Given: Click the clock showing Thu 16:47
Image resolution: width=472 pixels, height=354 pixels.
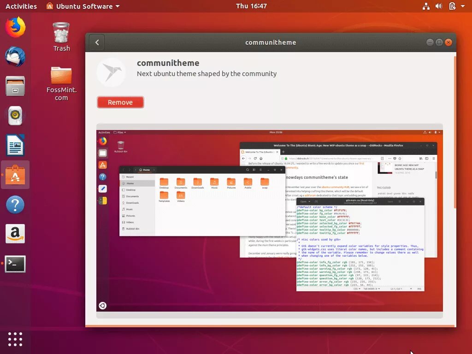Looking at the screenshot, I should [251, 6].
